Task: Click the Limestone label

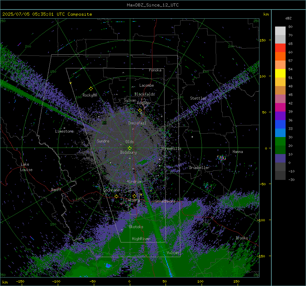Action: pyautogui.click(x=64, y=131)
